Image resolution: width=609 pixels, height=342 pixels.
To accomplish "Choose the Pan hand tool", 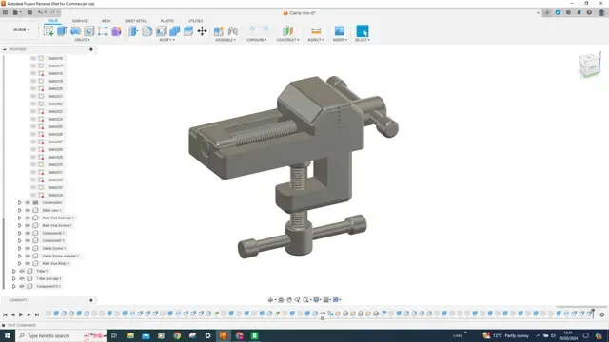I will 289,300.
